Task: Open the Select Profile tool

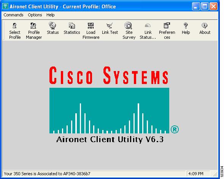Action: (x=15, y=31)
